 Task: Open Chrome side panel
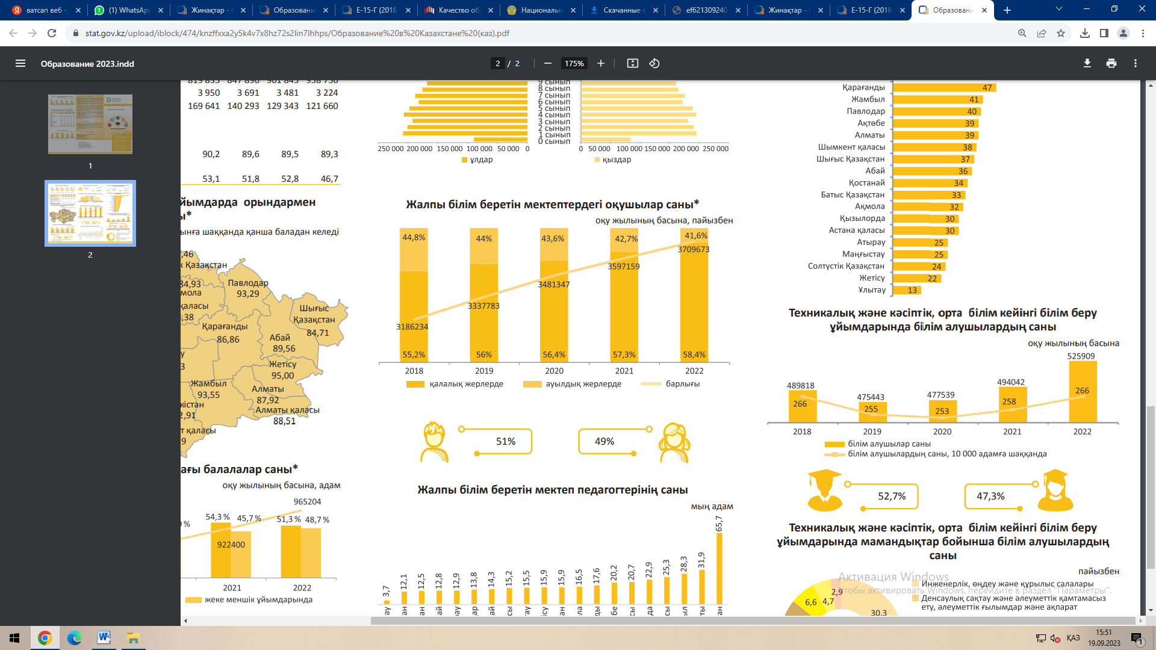[x=1104, y=33]
